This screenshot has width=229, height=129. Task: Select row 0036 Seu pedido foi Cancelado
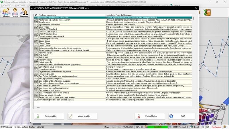pos(113,86)
